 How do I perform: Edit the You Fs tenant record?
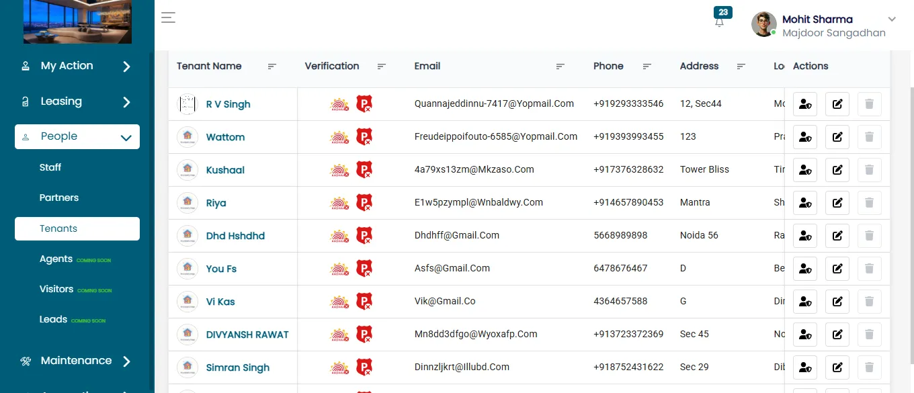pos(837,269)
